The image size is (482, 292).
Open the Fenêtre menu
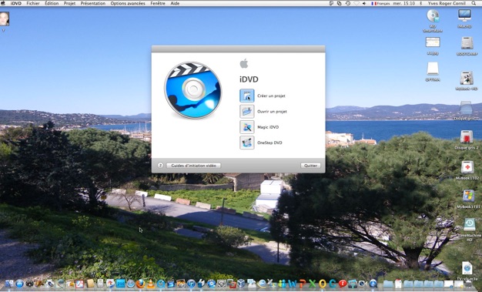click(158, 3)
